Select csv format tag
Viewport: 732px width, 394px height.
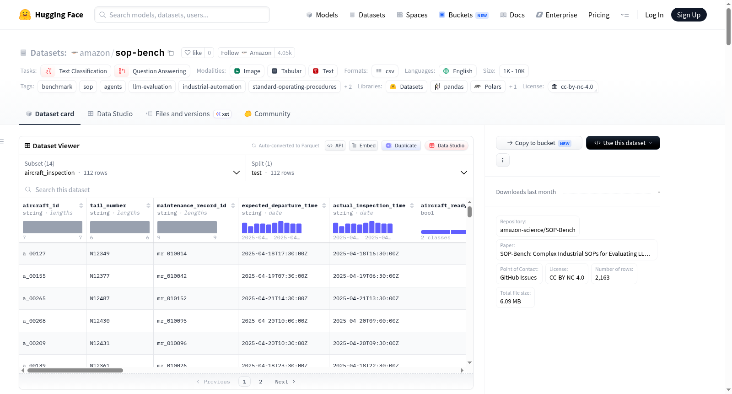click(x=385, y=71)
